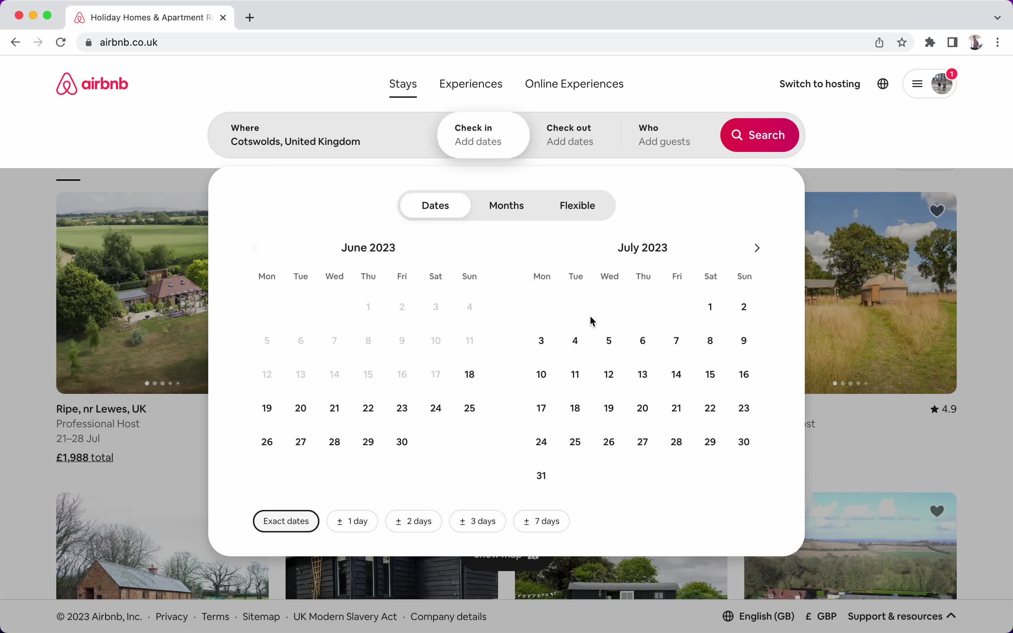
Task: Open the language selector globe icon
Action: pos(883,83)
